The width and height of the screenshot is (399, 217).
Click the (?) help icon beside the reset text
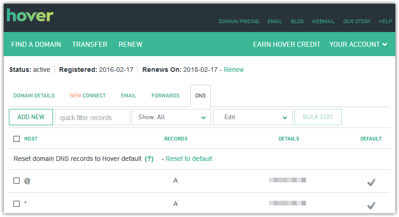[149, 159]
